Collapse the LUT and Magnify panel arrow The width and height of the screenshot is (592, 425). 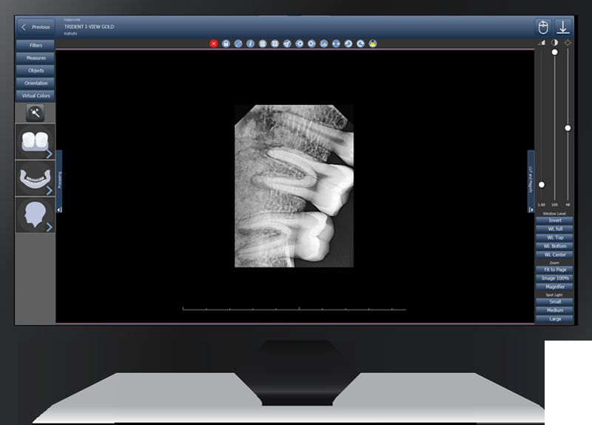[x=531, y=210]
